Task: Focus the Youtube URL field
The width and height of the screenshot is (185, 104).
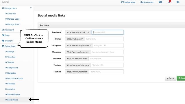Action: (107, 65)
